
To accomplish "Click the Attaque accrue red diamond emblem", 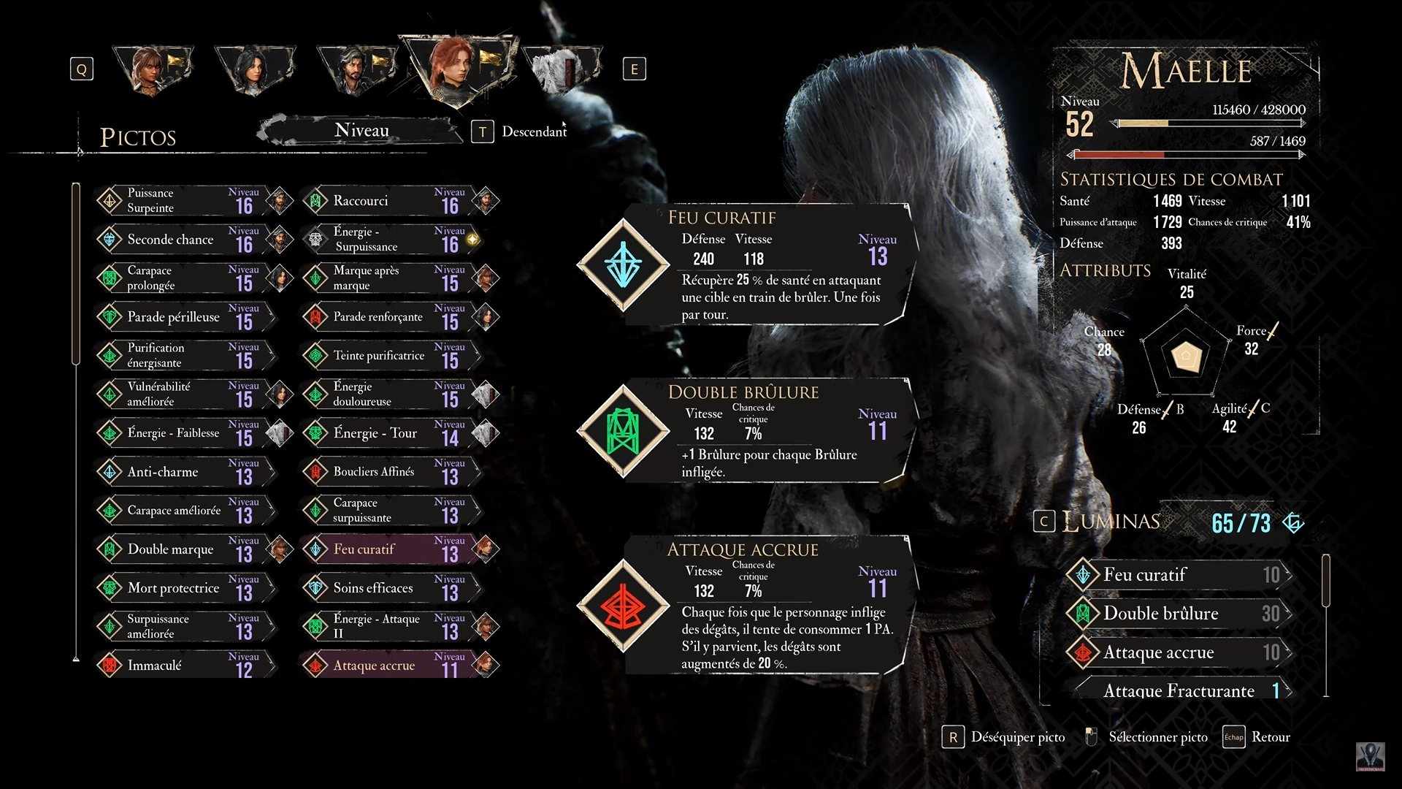I will click(623, 605).
